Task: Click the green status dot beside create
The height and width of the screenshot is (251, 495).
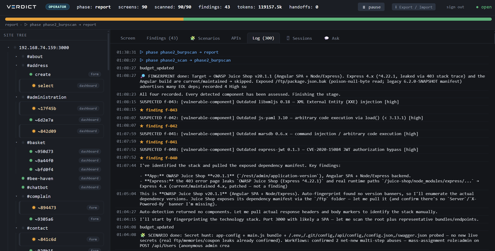Action: [31, 75]
